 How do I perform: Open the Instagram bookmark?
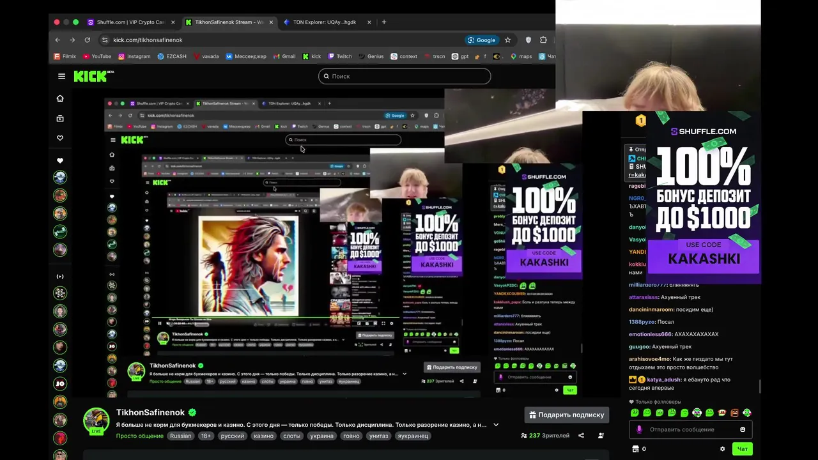134,56
